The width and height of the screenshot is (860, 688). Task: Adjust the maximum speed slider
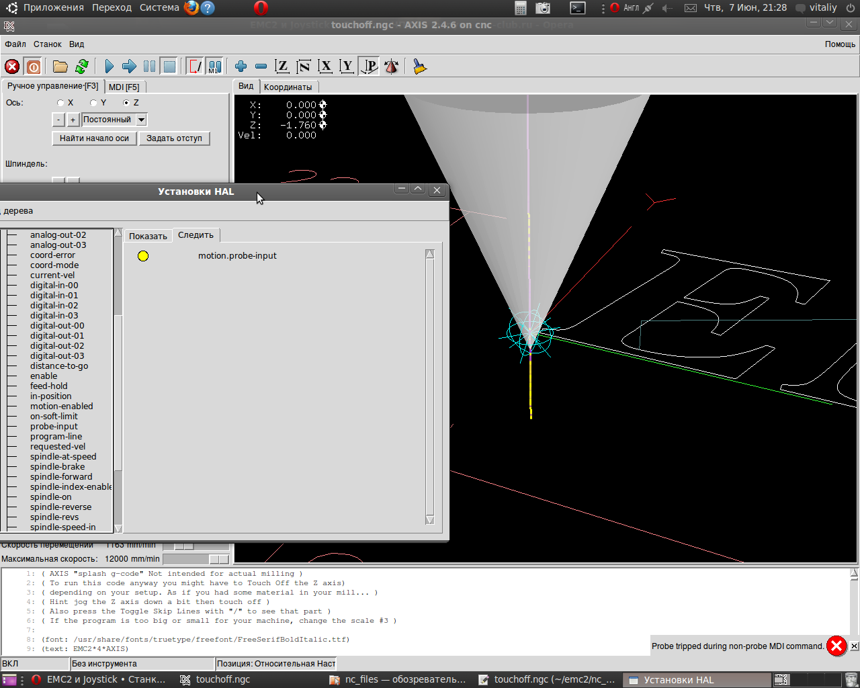pos(218,559)
